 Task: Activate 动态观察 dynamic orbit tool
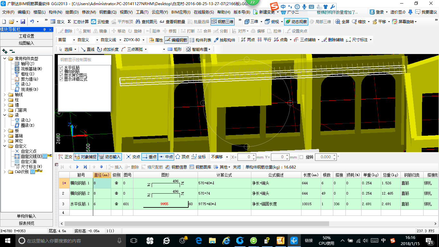point(296,22)
